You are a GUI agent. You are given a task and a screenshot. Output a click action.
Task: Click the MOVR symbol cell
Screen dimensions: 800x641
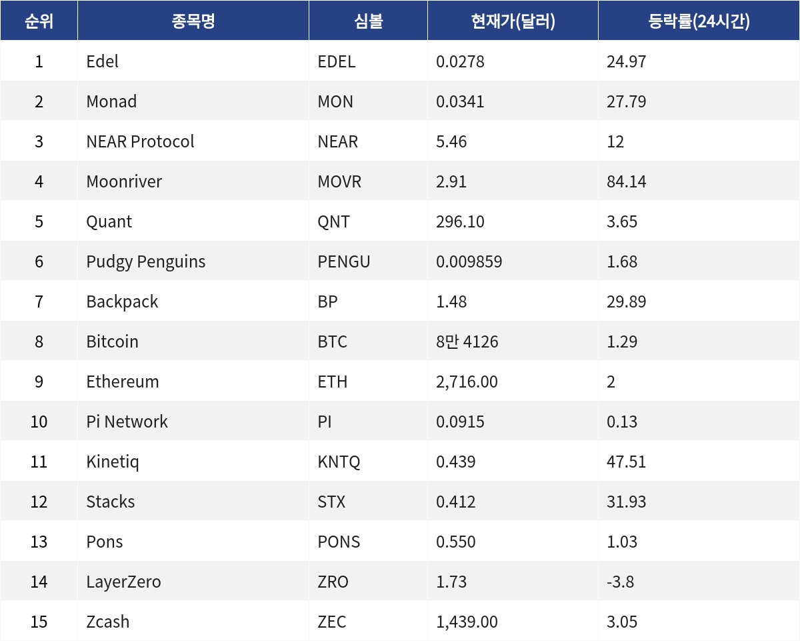pos(368,181)
